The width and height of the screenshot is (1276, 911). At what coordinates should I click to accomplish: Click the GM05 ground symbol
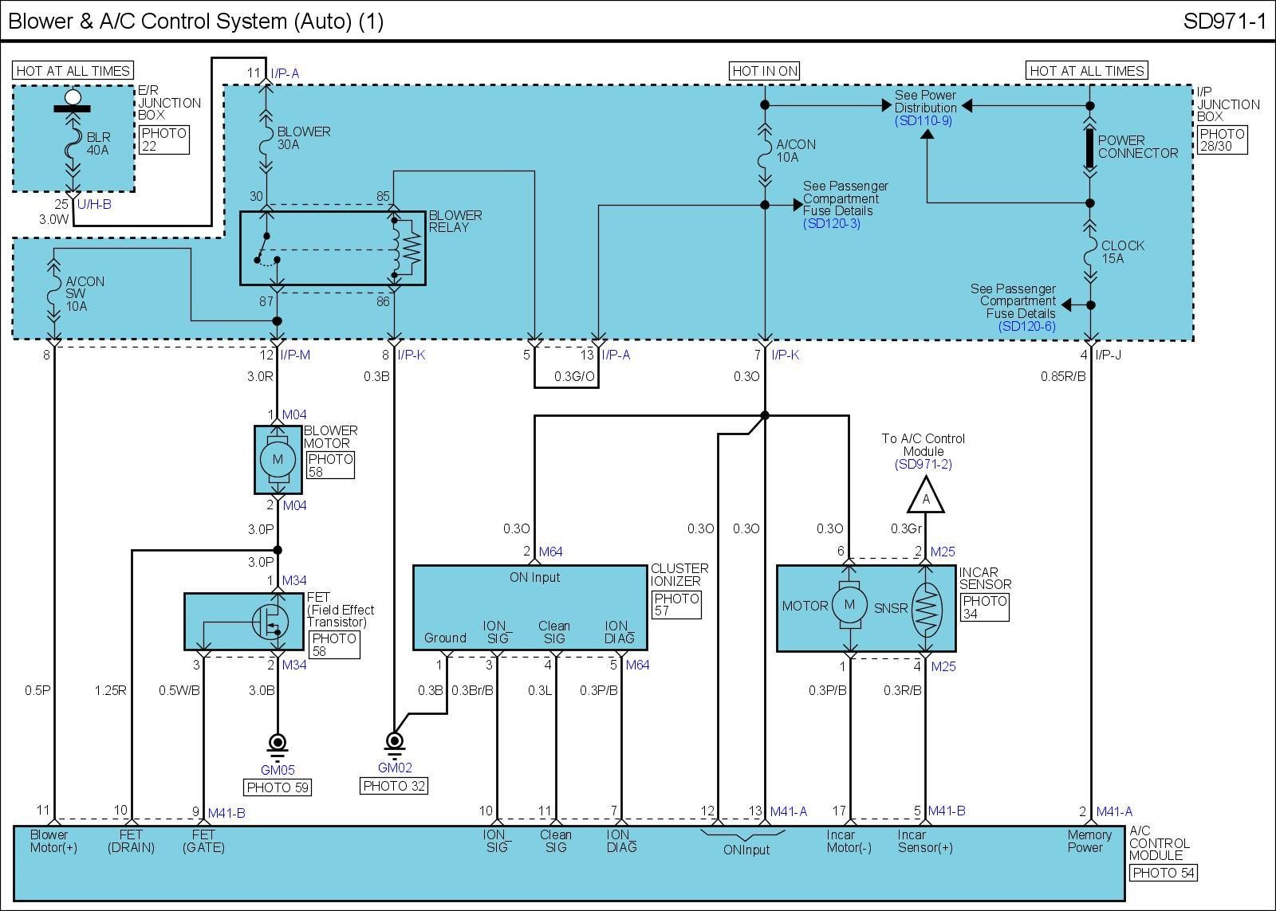(x=278, y=744)
